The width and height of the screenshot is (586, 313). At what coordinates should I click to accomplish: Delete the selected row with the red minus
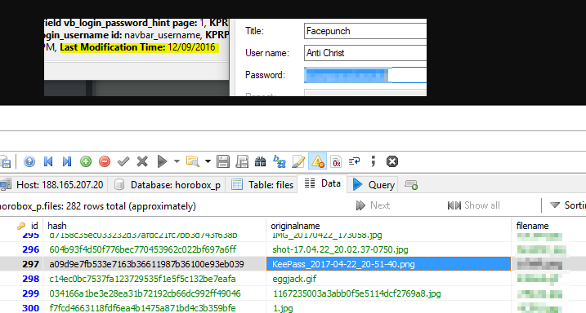[x=105, y=161]
